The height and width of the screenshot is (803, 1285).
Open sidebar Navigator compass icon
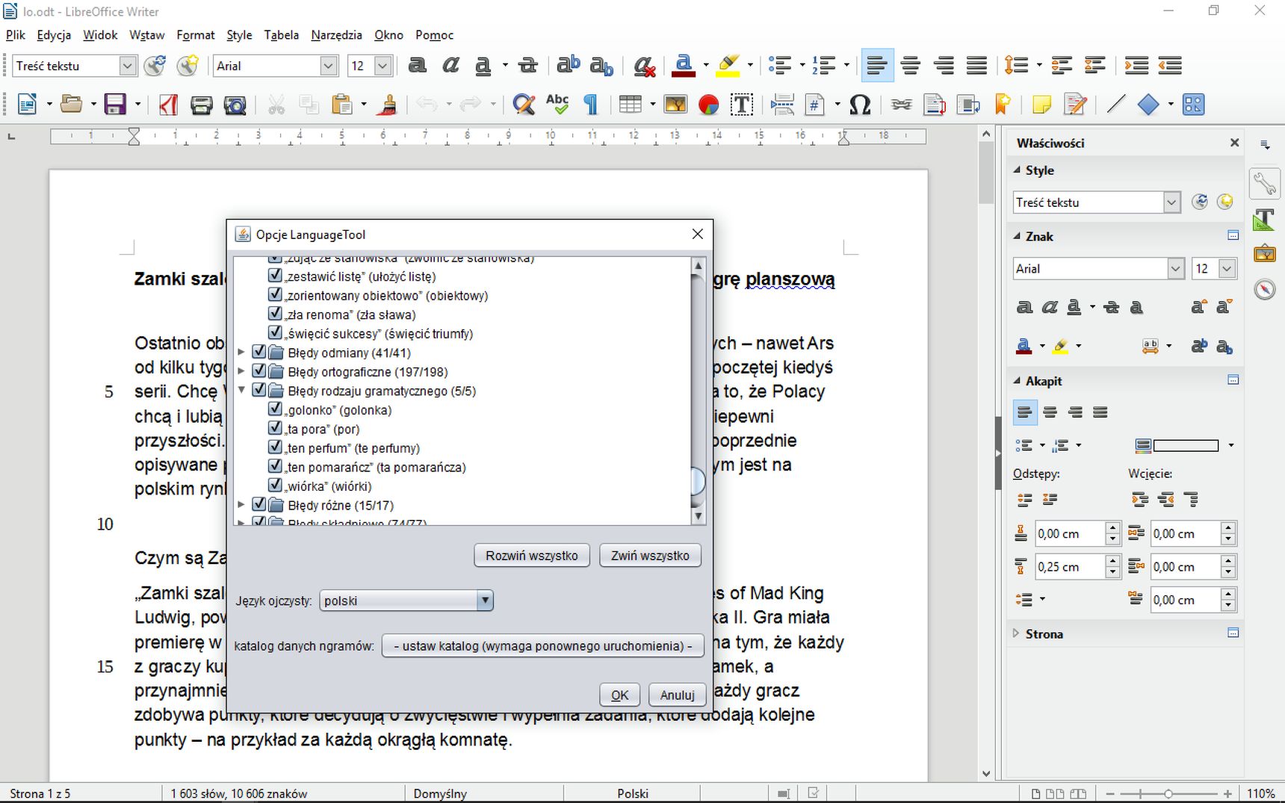1265,289
